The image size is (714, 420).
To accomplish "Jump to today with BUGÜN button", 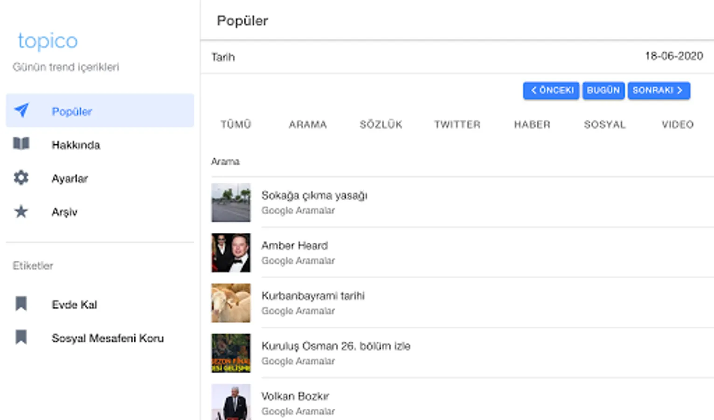I will pos(603,91).
